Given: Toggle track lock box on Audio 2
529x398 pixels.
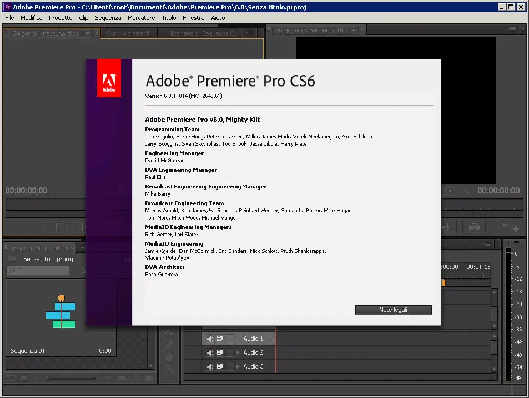Looking at the screenshot, I should pyautogui.click(x=230, y=352).
